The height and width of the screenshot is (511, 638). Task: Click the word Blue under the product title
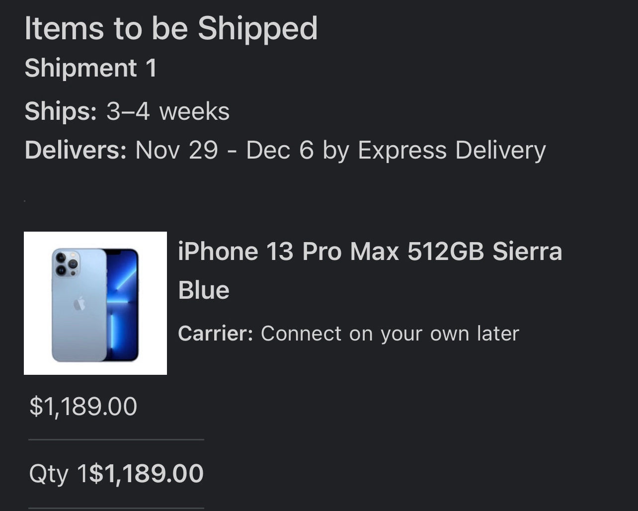(204, 290)
